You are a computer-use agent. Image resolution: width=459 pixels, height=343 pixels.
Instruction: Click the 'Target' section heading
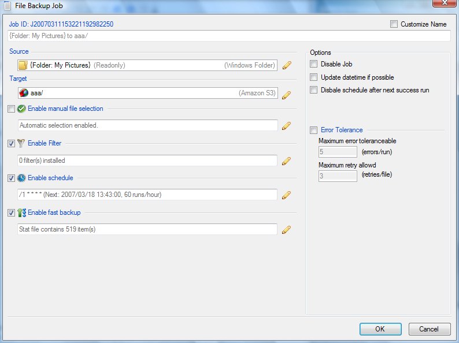pyautogui.click(x=18, y=79)
